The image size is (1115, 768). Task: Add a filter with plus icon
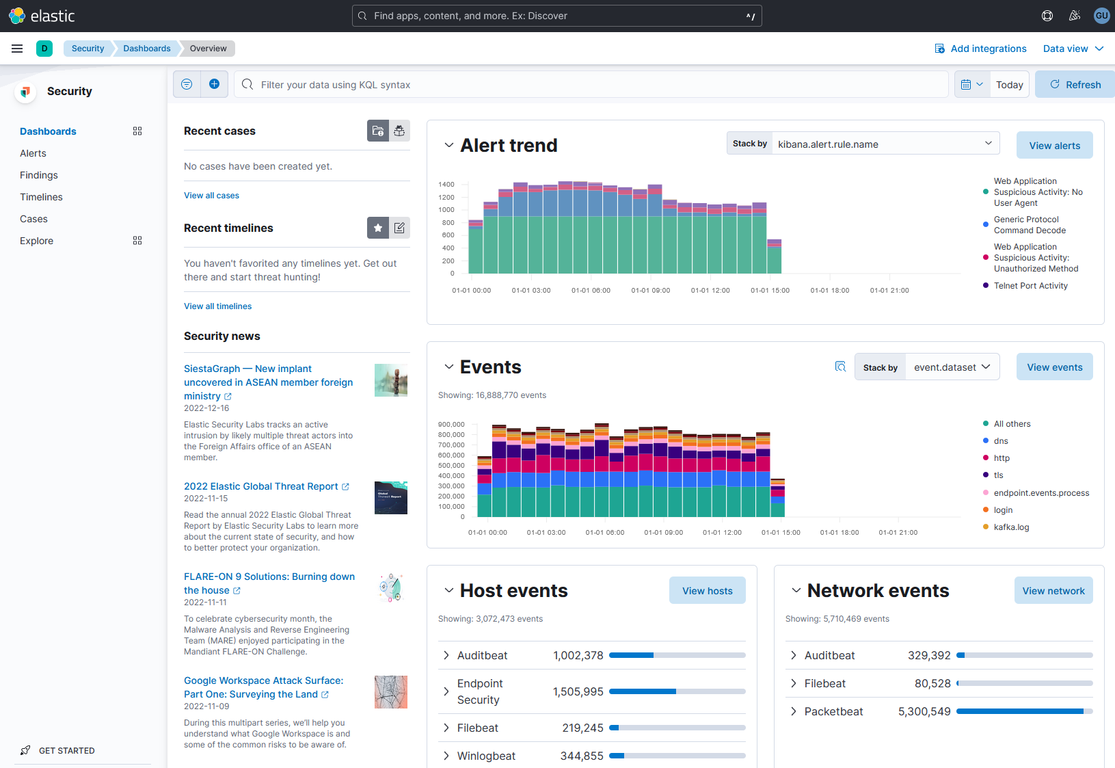pos(215,84)
